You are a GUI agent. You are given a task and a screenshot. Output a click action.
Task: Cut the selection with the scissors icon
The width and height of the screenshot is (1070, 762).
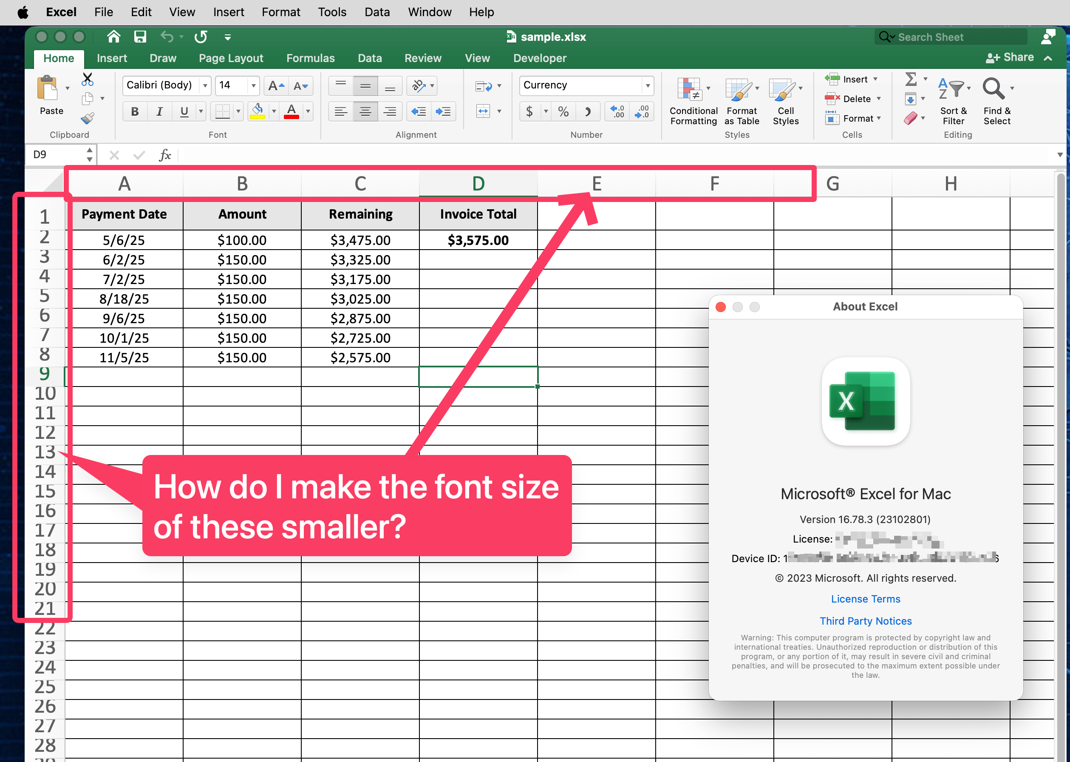(x=87, y=79)
